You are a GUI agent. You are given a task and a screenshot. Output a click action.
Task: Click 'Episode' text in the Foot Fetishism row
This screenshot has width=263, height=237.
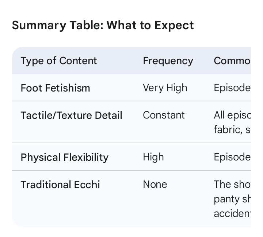[x=232, y=88]
